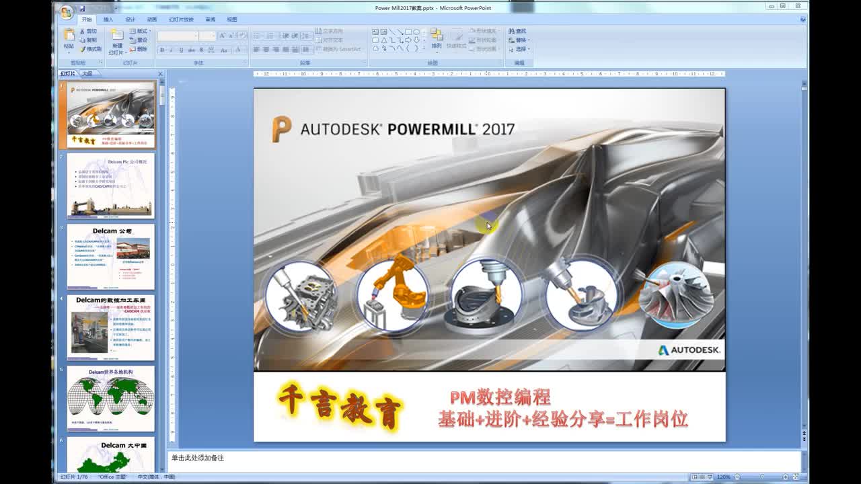Select slide 3 Delcam company thumbnail
This screenshot has width=861, height=484.
click(x=111, y=257)
